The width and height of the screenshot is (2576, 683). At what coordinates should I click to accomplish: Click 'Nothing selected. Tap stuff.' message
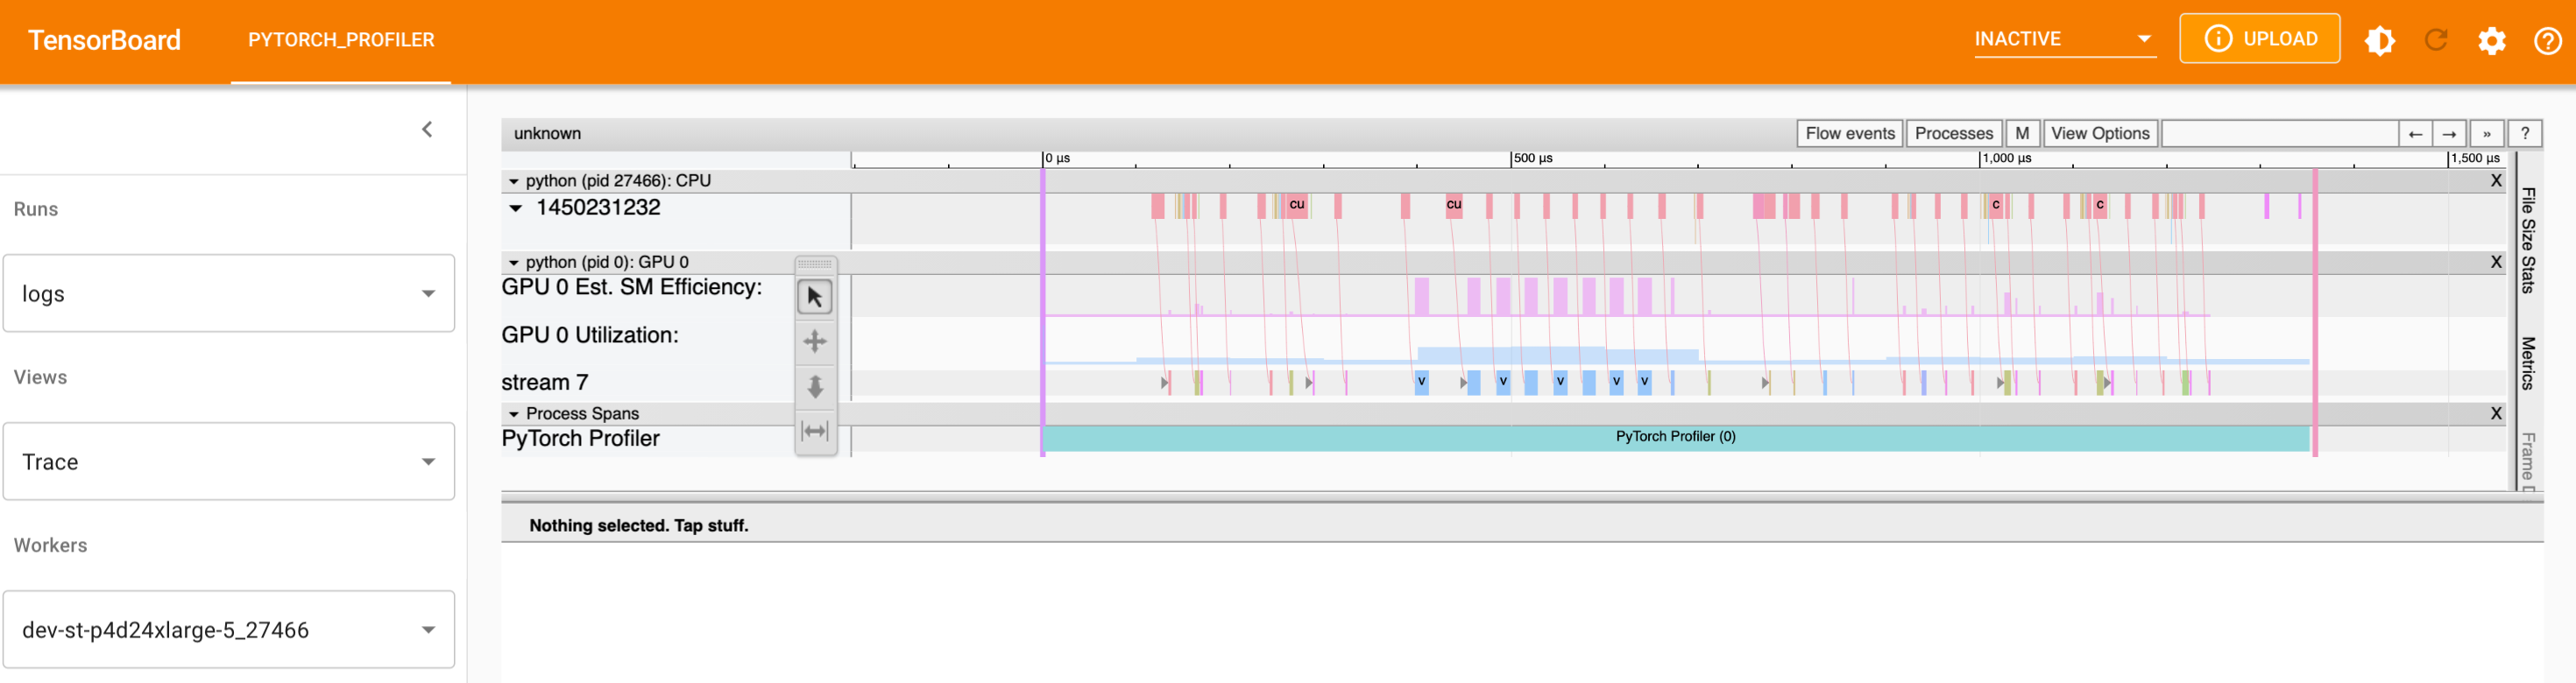(x=638, y=525)
